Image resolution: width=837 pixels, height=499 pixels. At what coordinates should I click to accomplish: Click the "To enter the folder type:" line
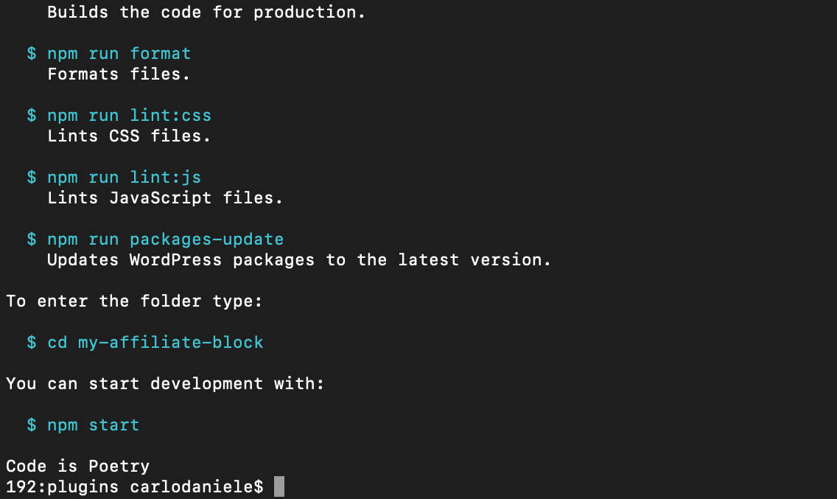coord(134,301)
